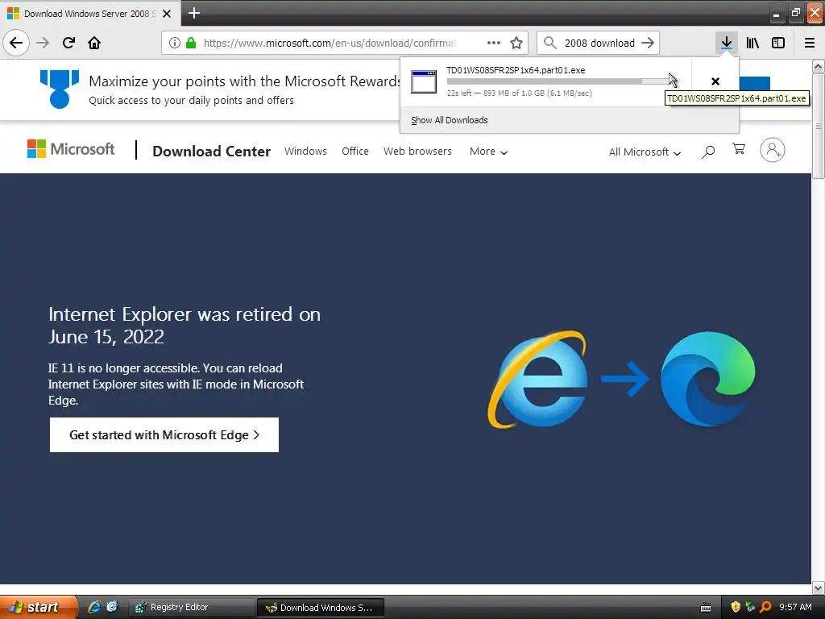
Task: Cancel the TD01WS08SFR2SP1x64.part01.exe download
Action: point(715,81)
